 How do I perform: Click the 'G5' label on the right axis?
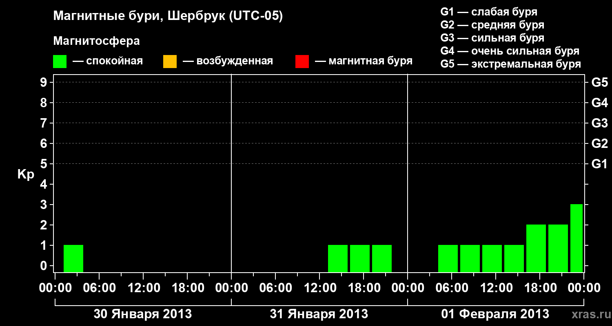coord(599,82)
